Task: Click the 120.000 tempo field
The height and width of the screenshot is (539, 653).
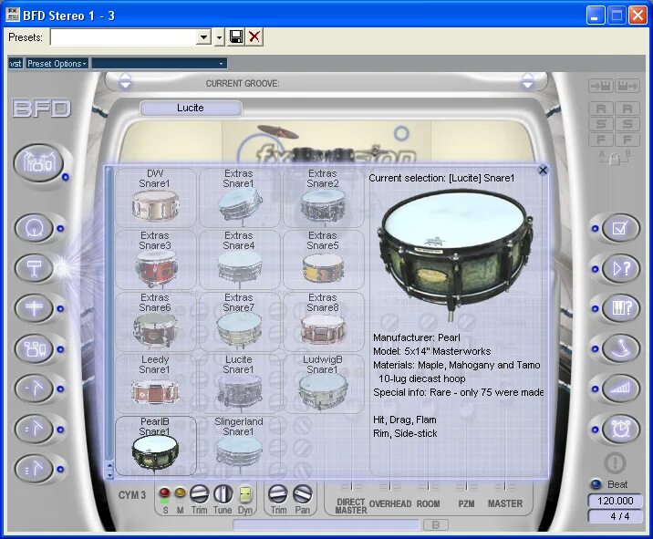Action: [615, 501]
